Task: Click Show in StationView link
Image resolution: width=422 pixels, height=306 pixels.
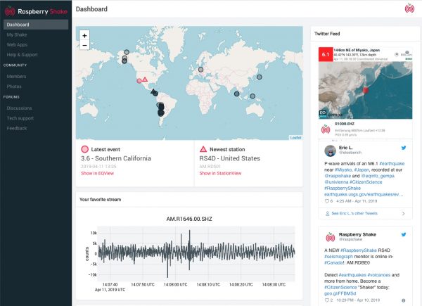Action: coord(220,173)
